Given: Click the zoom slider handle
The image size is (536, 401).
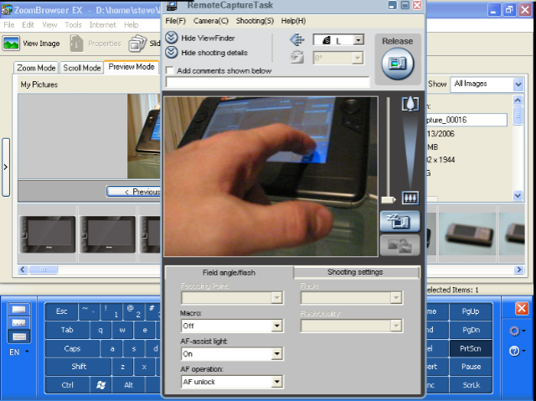Looking at the screenshot, I should (389, 199).
